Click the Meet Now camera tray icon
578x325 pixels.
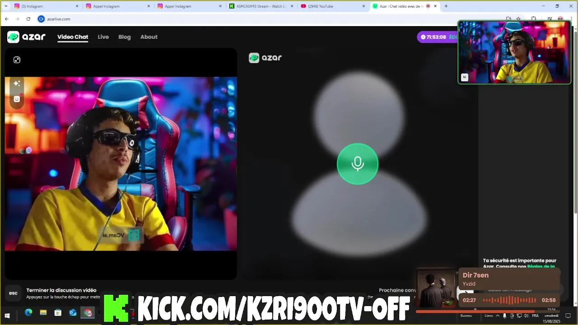(x=512, y=316)
